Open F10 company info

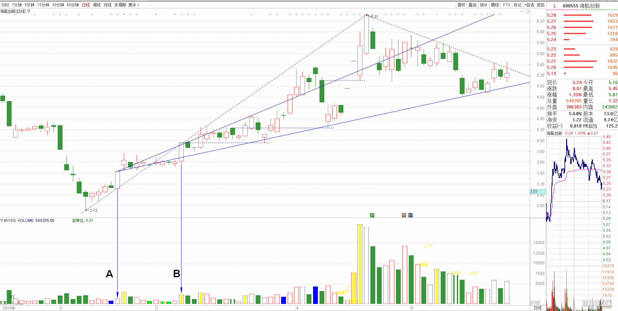pyautogui.click(x=506, y=5)
